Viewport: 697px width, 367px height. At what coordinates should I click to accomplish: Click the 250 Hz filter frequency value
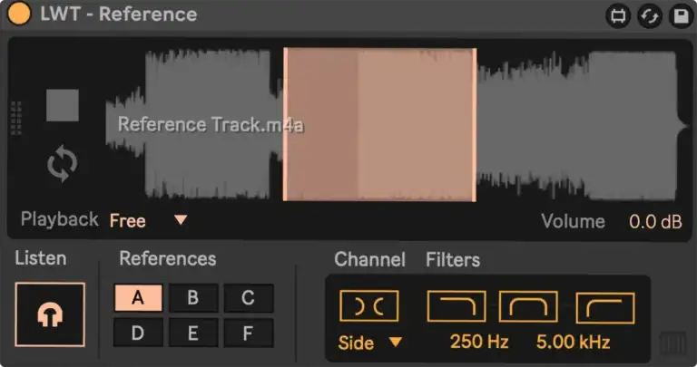(479, 342)
